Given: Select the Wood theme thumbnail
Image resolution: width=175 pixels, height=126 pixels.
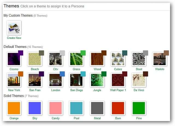Looking at the screenshot, I should click(97, 59).
